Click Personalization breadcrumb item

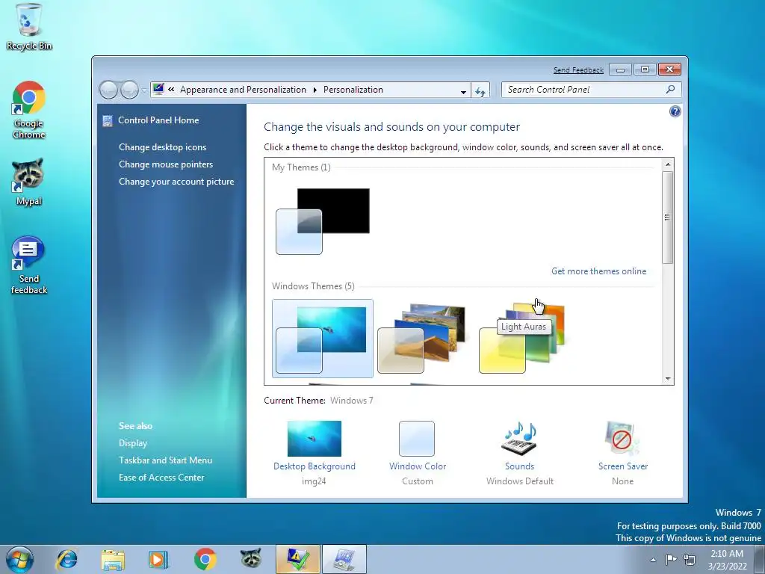coord(353,90)
